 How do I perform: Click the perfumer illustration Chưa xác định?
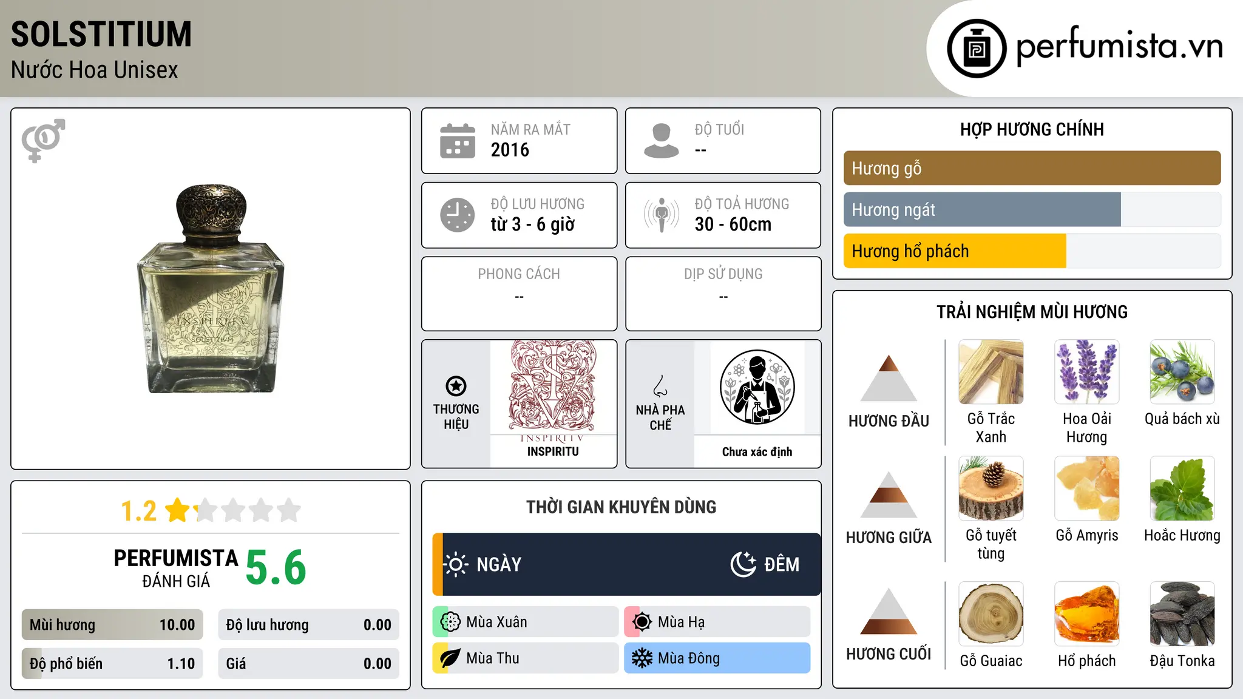coord(757,387)
